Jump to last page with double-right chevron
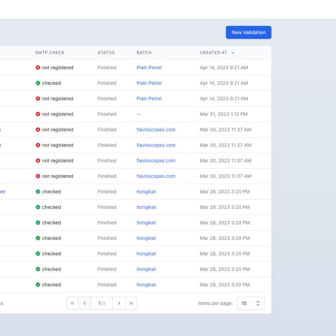 click(x=131, y=303)
